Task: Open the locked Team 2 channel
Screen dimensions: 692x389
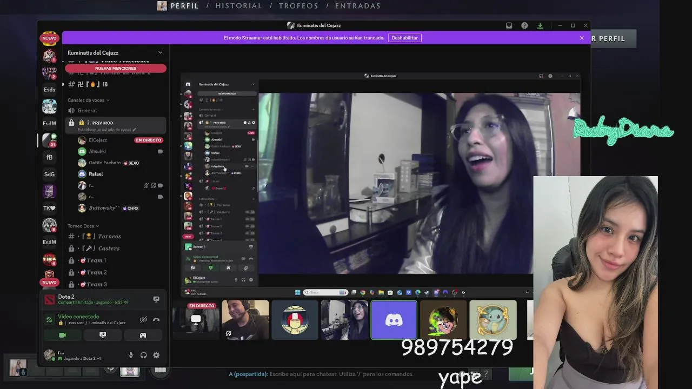Action: click(115, 272)
